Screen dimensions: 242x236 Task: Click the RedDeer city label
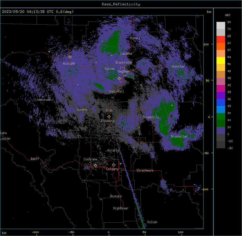coord(124,71)
